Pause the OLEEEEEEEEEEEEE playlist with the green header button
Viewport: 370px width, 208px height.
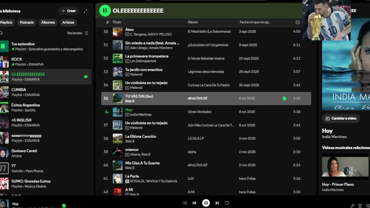click(105, 11)
